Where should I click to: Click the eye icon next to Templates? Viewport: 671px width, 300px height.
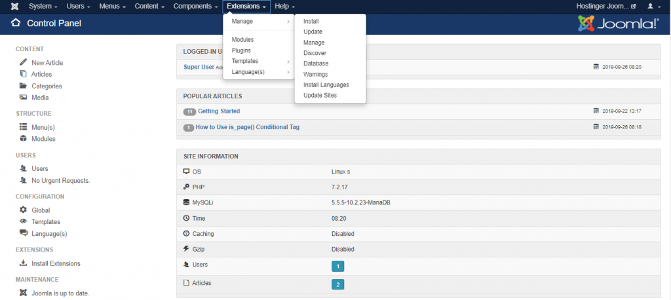(x=23, y=222)
